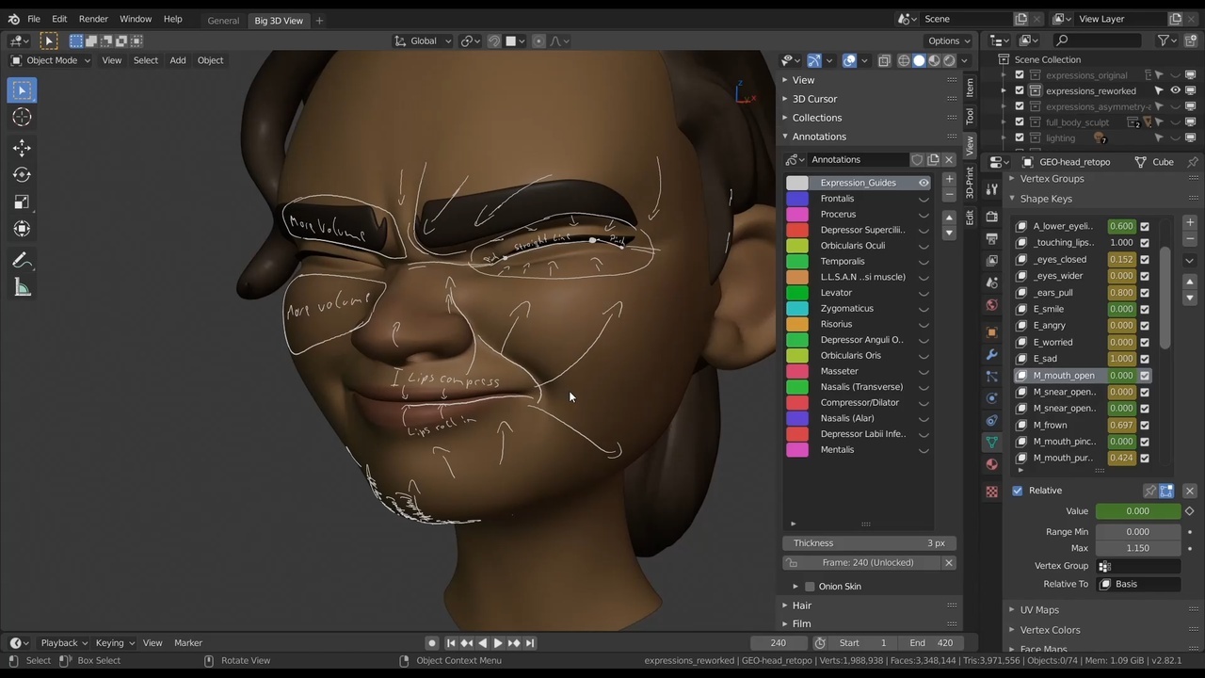
Task: Expand the Collections panel
Action: 816,118
